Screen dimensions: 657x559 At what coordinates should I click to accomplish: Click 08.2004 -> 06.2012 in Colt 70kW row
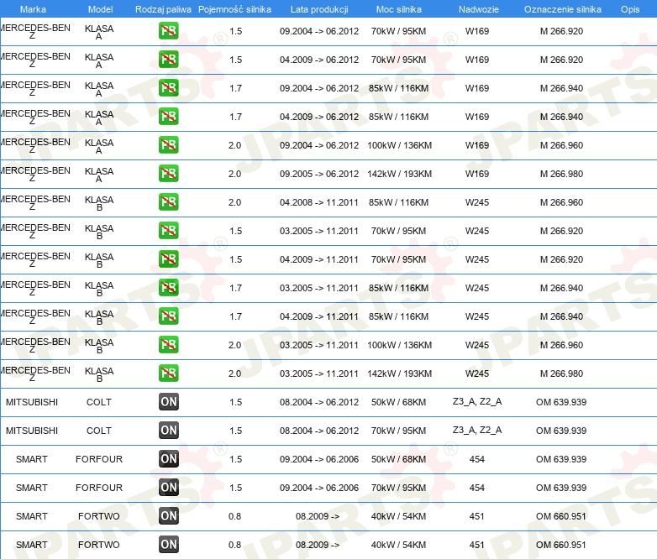(319, 431)
